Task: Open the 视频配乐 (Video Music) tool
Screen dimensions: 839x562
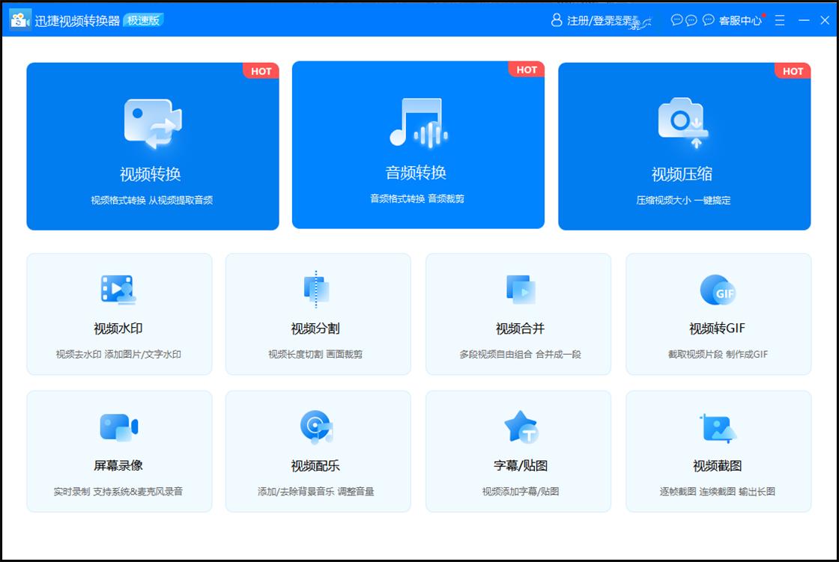Action: click(318, 450)
